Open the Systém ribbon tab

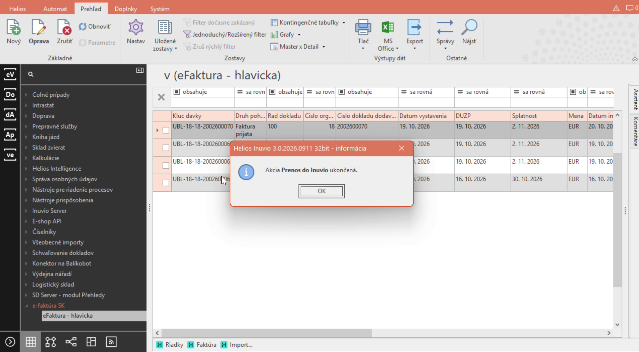[160, 9]
